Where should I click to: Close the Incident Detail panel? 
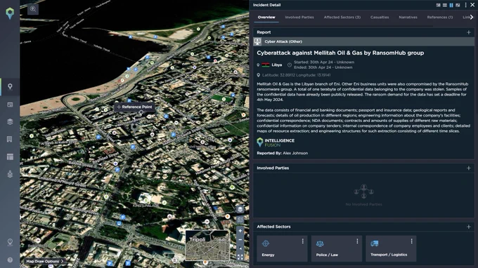click(x=472, y=5)
